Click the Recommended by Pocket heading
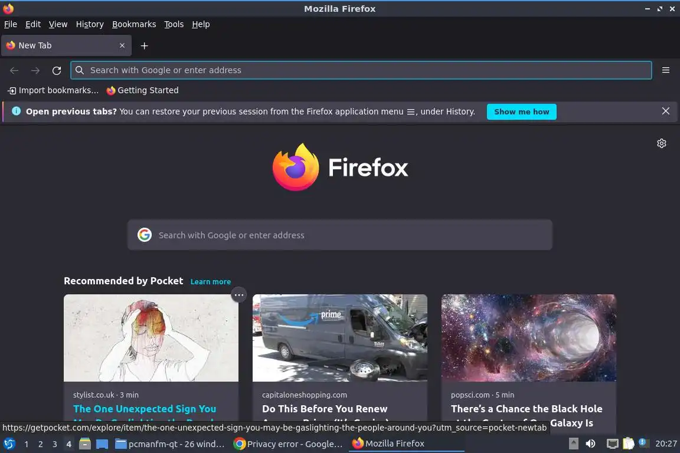The height and width of the screenshot is (453, 680). click(123, 281)
